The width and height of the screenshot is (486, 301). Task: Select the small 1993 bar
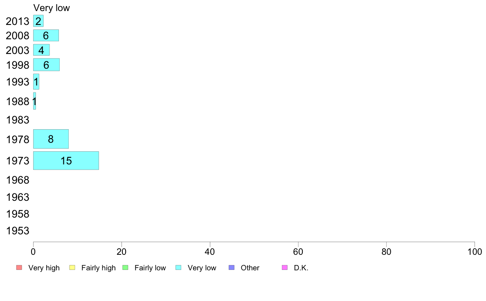click(x=36, y=81)
